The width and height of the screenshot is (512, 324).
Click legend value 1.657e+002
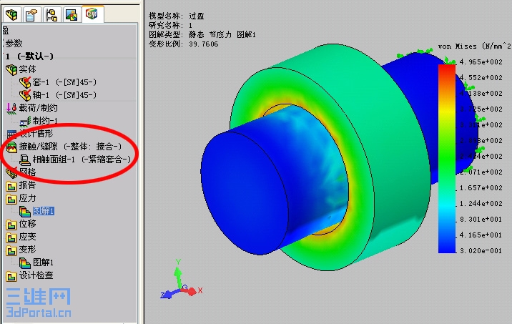[481, 188]
